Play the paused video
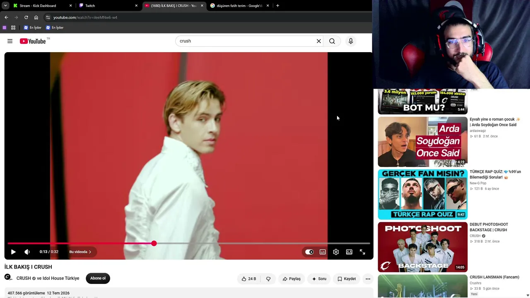The image size is (530, 298). pos(13,252)
